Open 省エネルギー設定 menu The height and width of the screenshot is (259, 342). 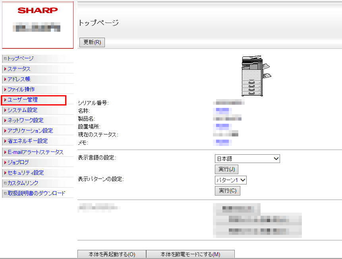tap(27, 141)
